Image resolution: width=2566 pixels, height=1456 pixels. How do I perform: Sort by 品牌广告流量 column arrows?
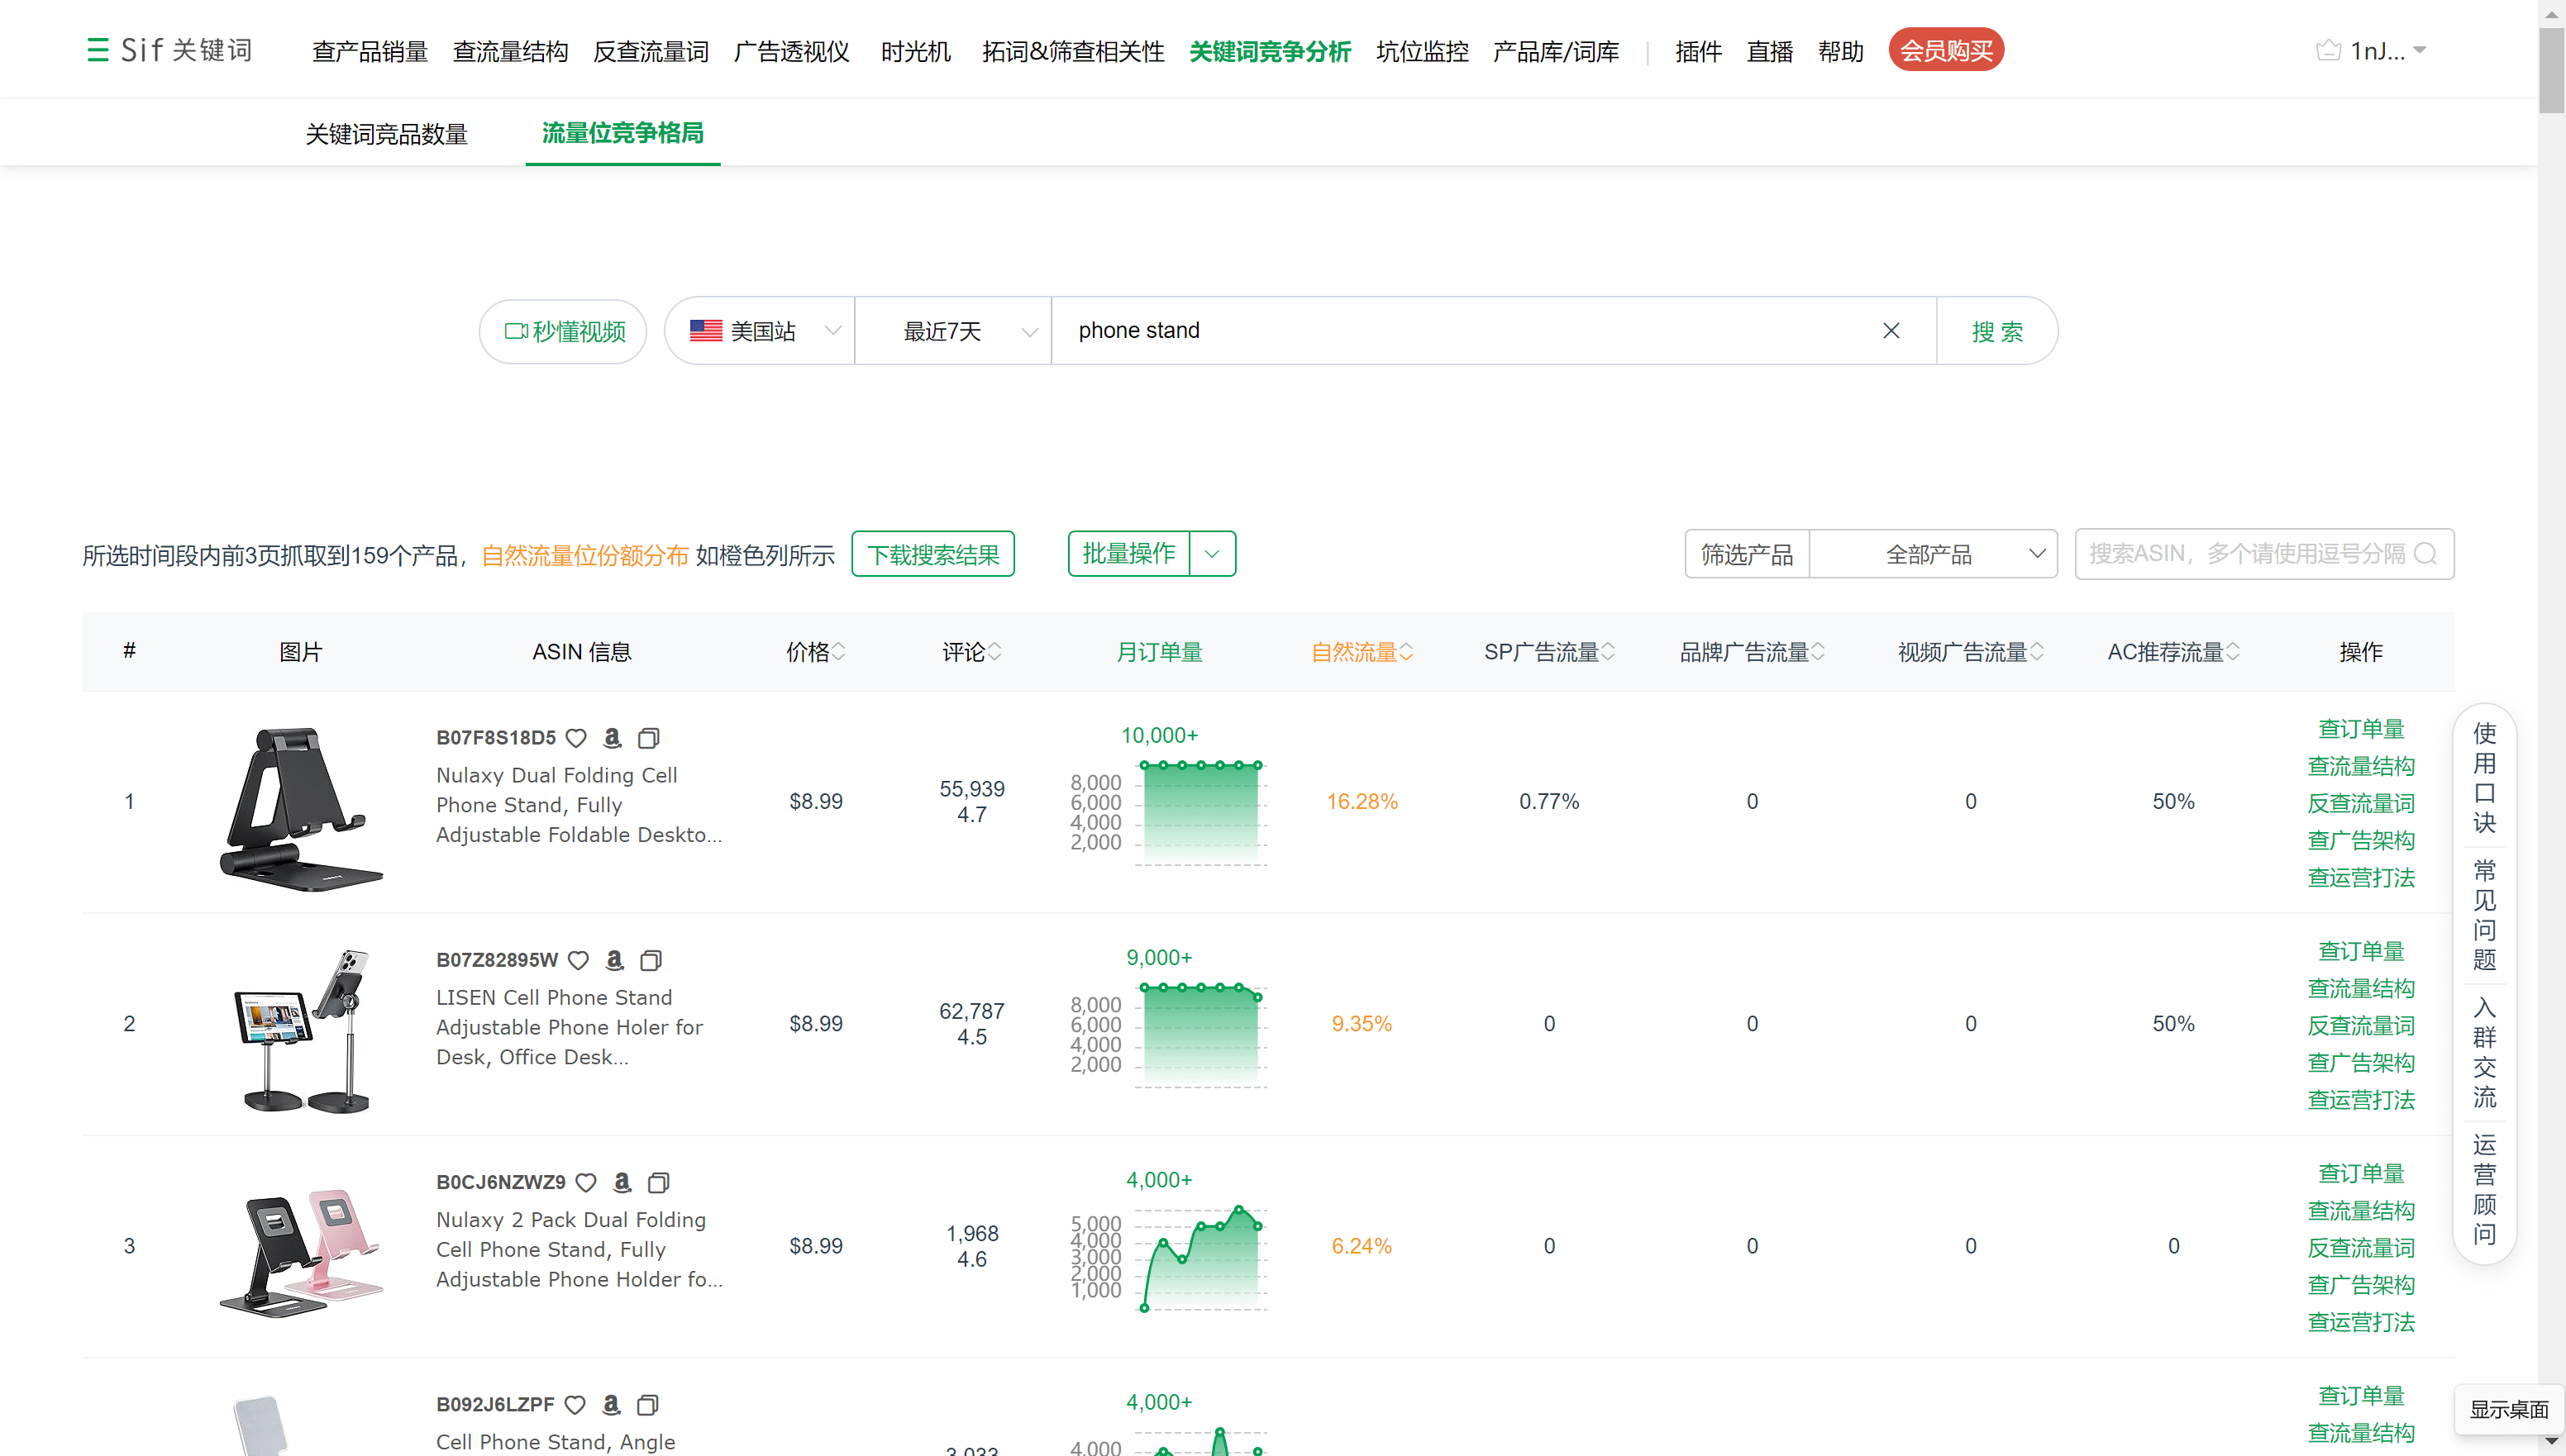tap(1818, 652)
